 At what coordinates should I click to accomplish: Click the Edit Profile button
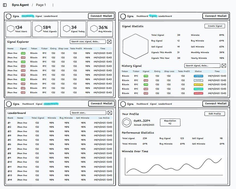pyautogui.click(x=215, y=114)
